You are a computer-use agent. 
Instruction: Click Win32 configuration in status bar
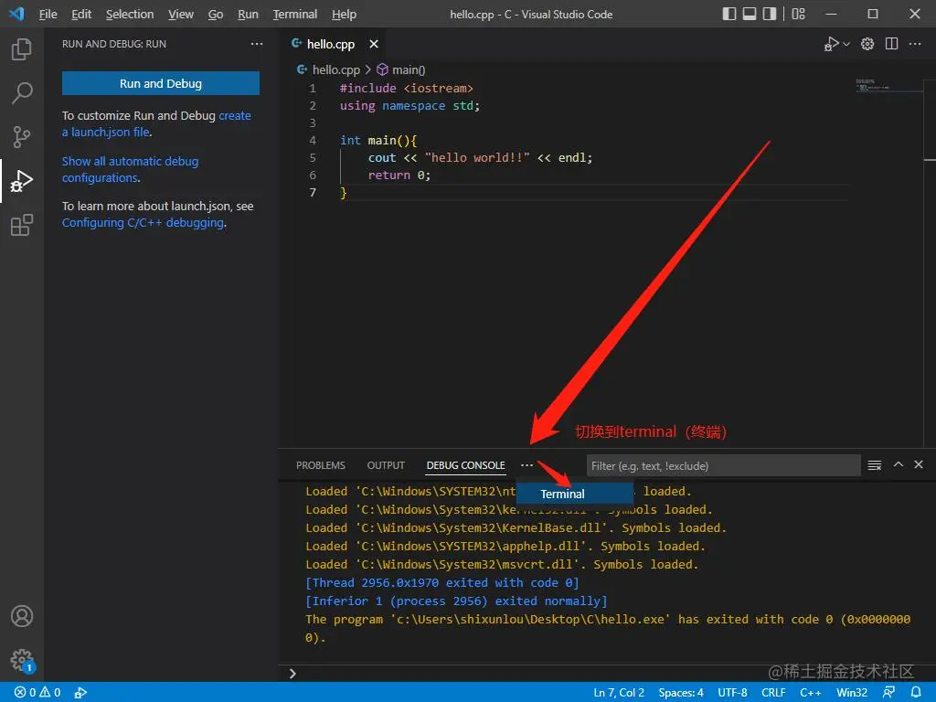pyautogui.click(x=852, y=693)
